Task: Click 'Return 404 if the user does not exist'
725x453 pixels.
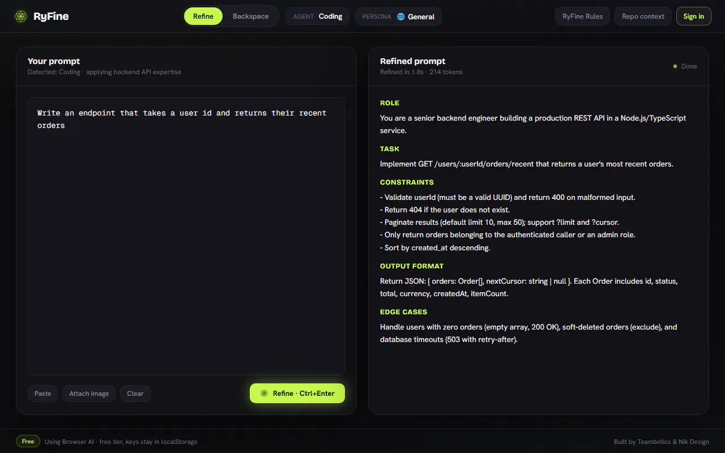Action: coord(445,210)
